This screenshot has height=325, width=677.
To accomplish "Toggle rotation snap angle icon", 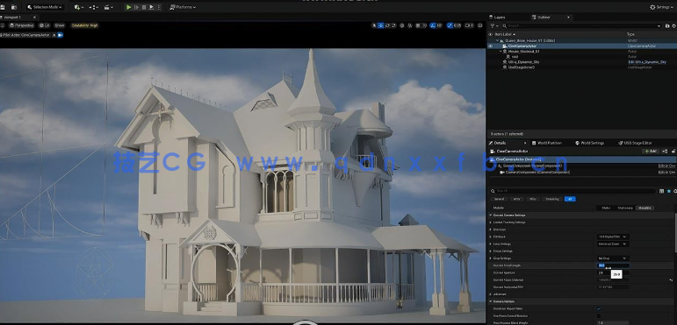I will pos(433,25).
